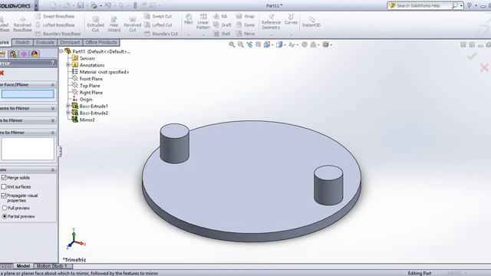
Task: Select the Full preview radio button
Action: (x=5, y=208)
